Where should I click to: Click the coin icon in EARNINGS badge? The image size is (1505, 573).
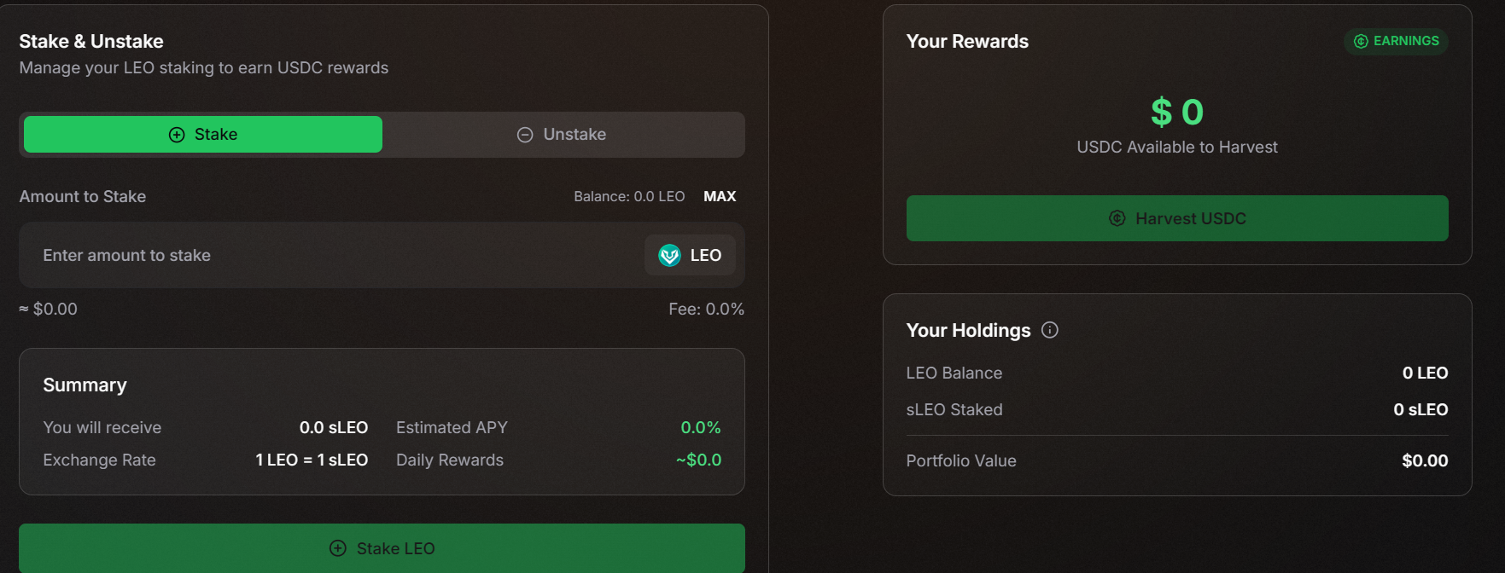point(1361,41)
